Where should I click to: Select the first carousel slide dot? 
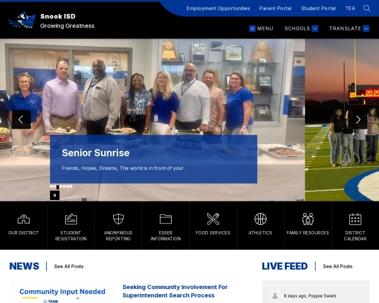pyautogui.click(x=51, y=186)
